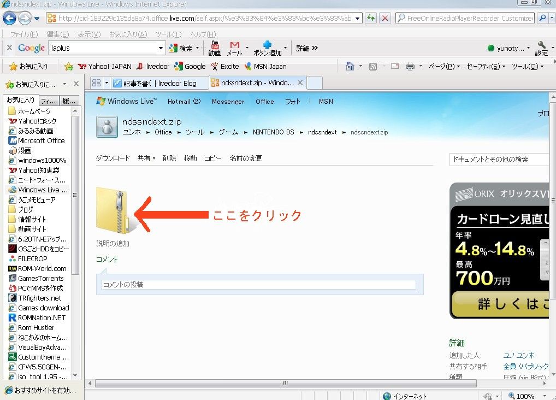Click おすすめサイトを有効 suggested sites link
The height and width of the screenshot is (400, 556).
click(x=41, y=390)
